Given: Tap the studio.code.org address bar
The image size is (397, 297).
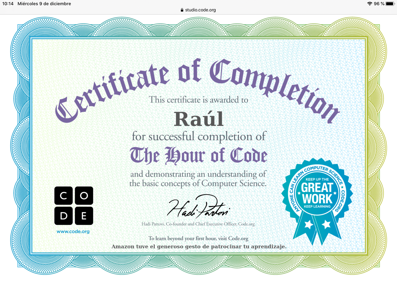Looking at the screenshot, I should pos(198,10).
